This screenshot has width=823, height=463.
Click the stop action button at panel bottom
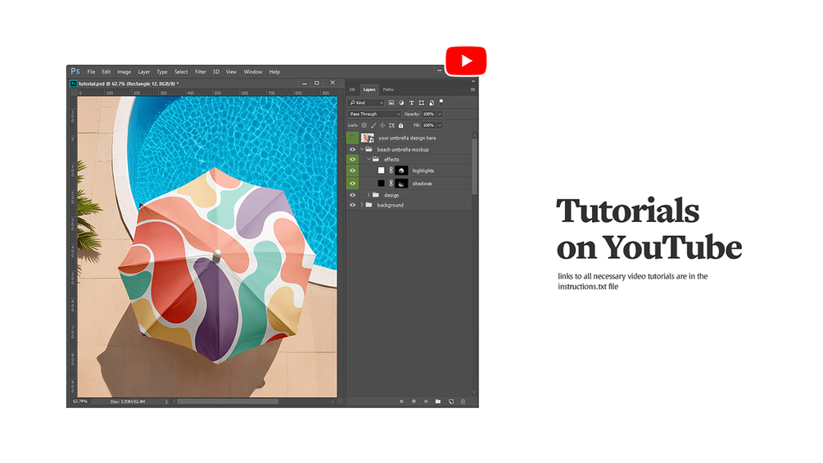[401, 402]
